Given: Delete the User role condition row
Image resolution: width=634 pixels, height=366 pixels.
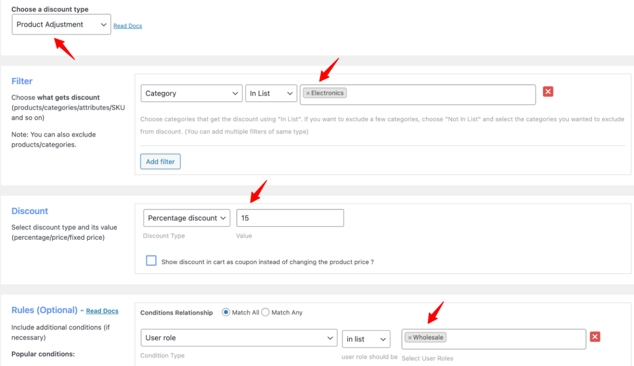Looking at the screenshot, I should pos(594,336).
